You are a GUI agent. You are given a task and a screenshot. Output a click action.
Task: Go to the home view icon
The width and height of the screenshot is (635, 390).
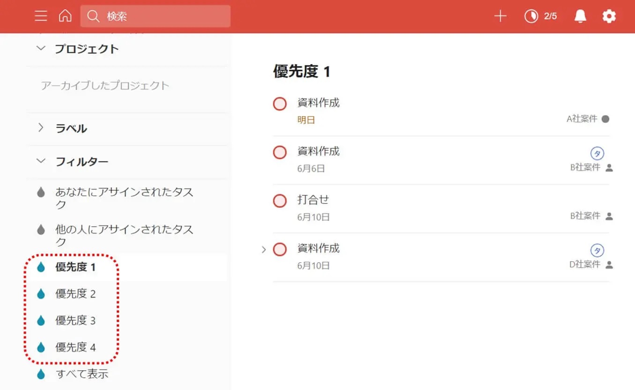(65, 16)
